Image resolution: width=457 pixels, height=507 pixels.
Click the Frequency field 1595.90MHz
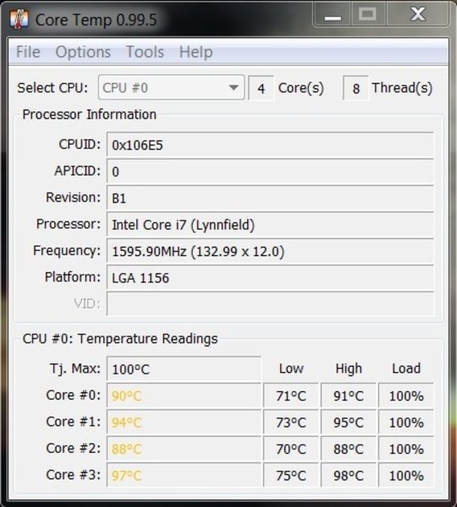[x=270, y=251]
